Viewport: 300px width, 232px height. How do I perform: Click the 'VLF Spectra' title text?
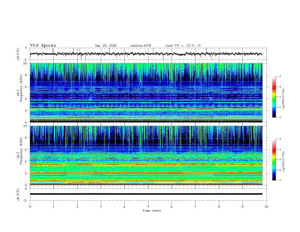click(x=43, y=45)
